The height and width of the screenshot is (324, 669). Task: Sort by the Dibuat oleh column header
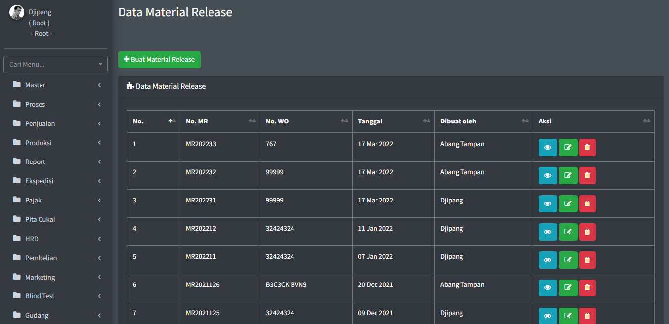pos(483,121)
